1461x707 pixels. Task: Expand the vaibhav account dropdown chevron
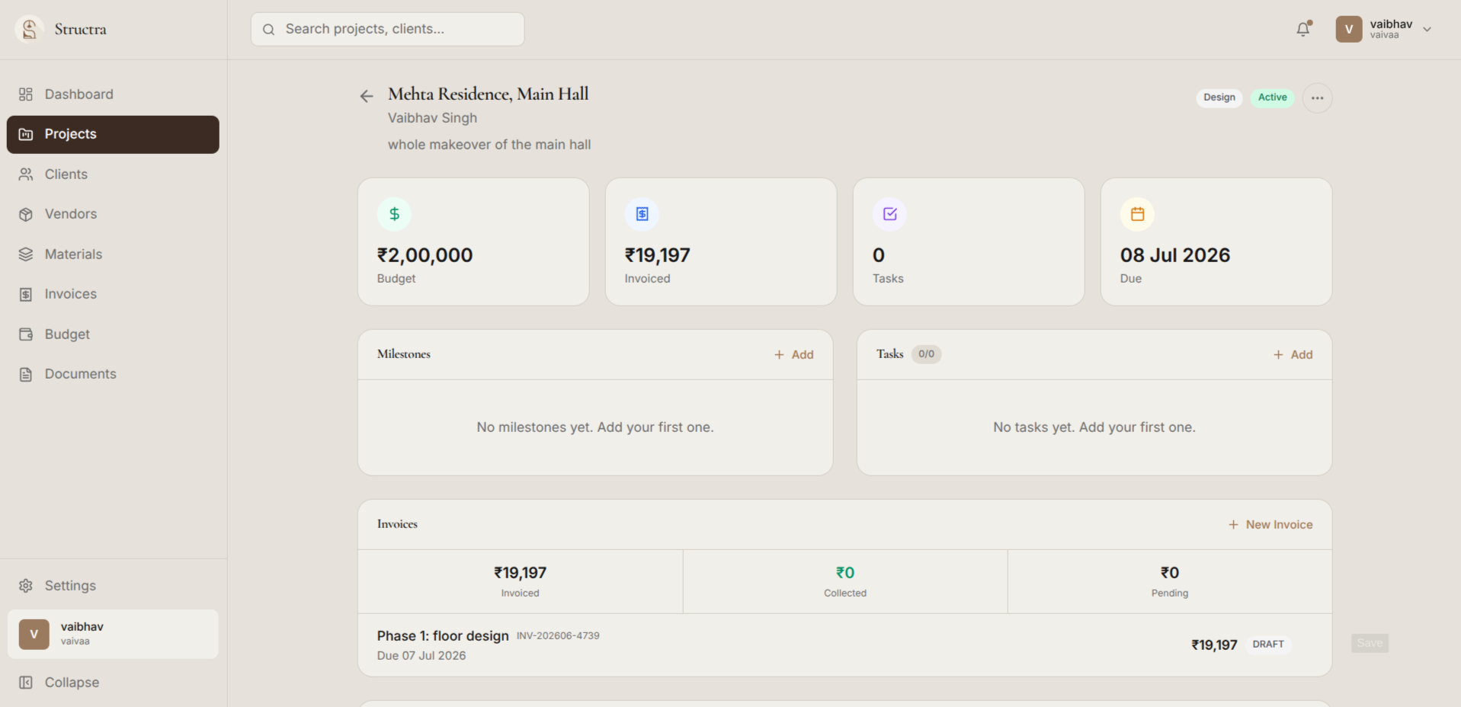[1427, 29]
